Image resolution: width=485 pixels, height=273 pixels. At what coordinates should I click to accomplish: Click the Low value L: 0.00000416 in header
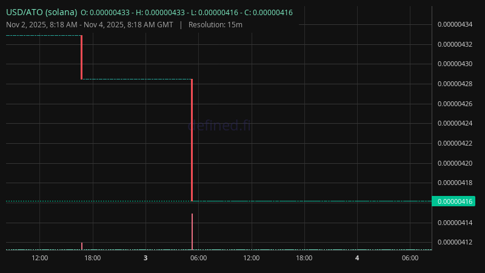pyautogui.click(x=214, y=12)
